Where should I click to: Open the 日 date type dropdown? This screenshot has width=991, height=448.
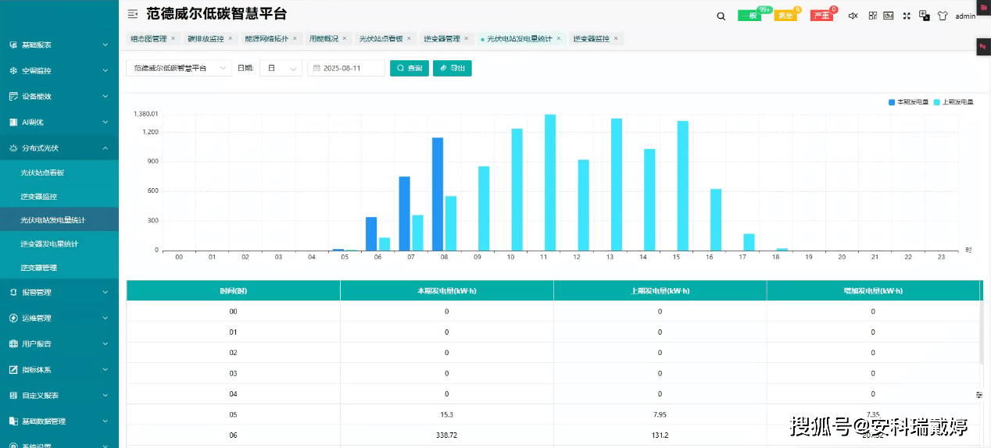click(x=281, y=68)
